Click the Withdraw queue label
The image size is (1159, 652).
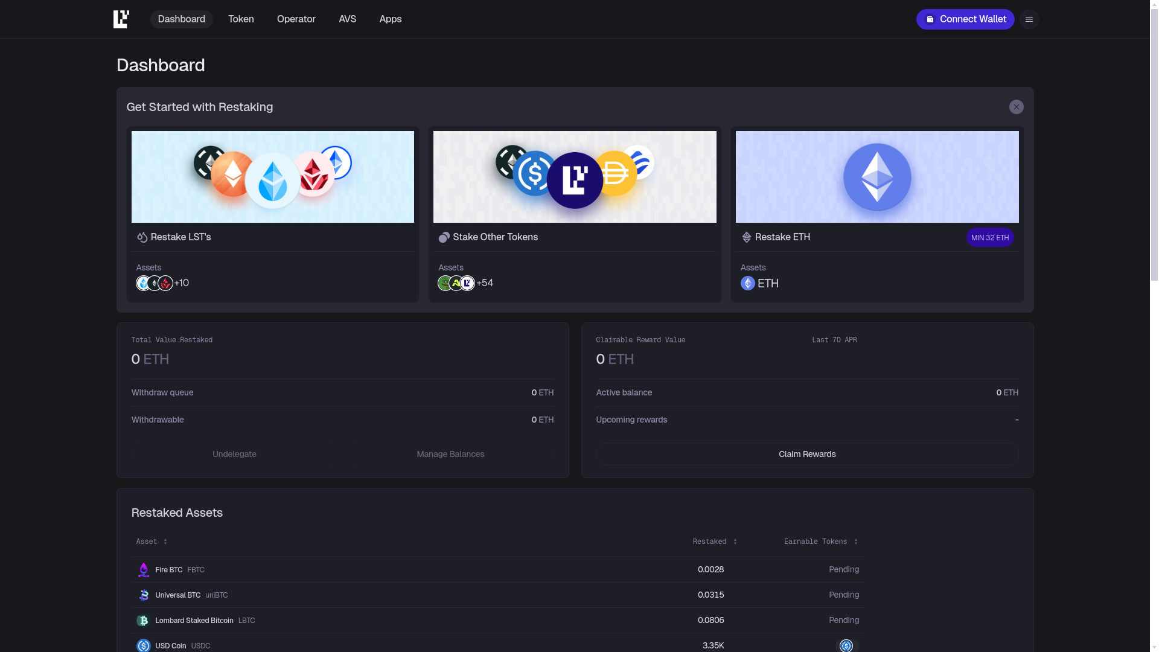[x=162, y=392]
